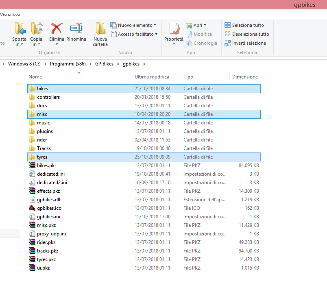Sort by Dimensione column header
Viewport: 327px width, 283px height.
tap(245, 77)
